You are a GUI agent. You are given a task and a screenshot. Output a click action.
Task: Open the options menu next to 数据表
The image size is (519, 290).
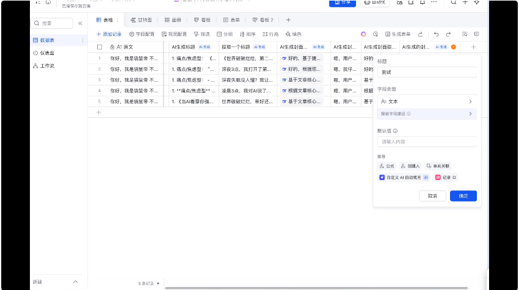(x=82, y=40)
